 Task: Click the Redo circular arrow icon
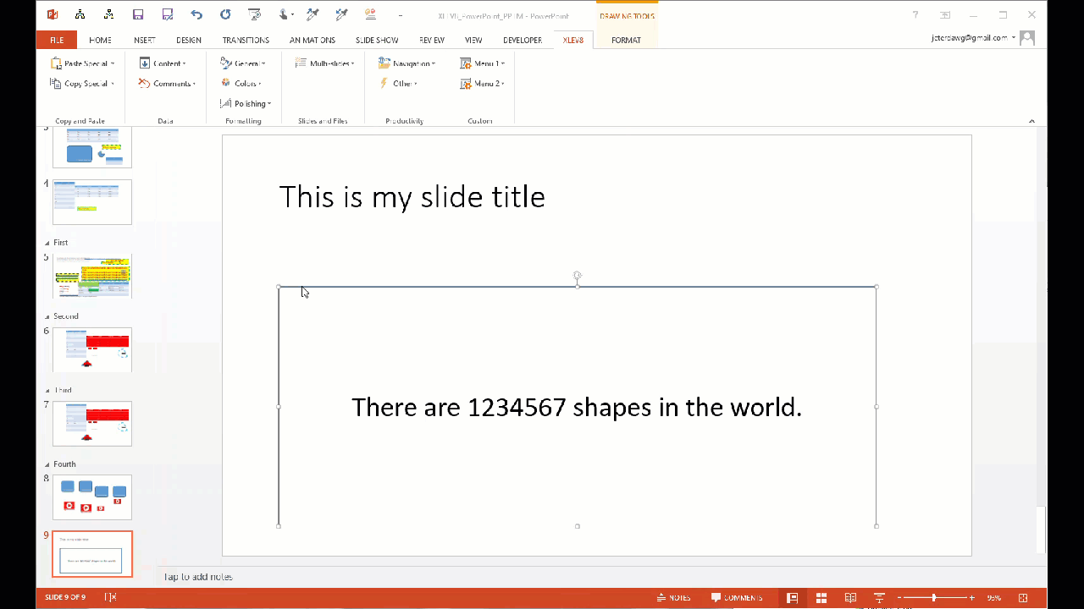[225, 14]
